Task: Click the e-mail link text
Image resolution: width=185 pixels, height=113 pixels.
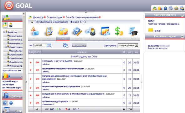Action: (157, 31)
